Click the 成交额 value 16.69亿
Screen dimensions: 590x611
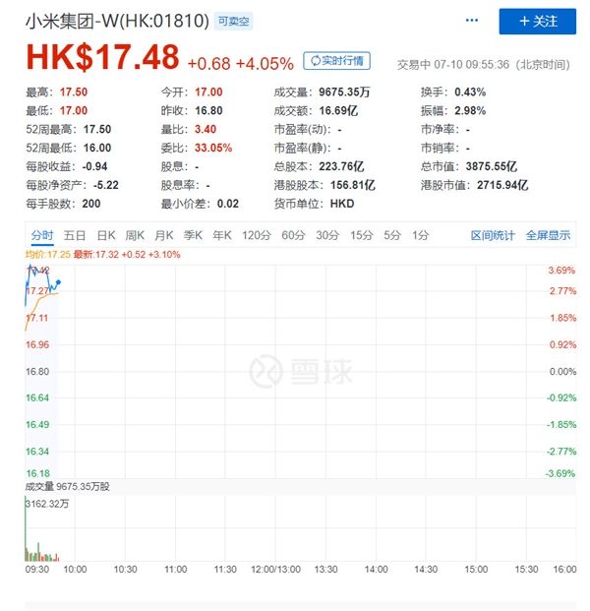point(338,110)
